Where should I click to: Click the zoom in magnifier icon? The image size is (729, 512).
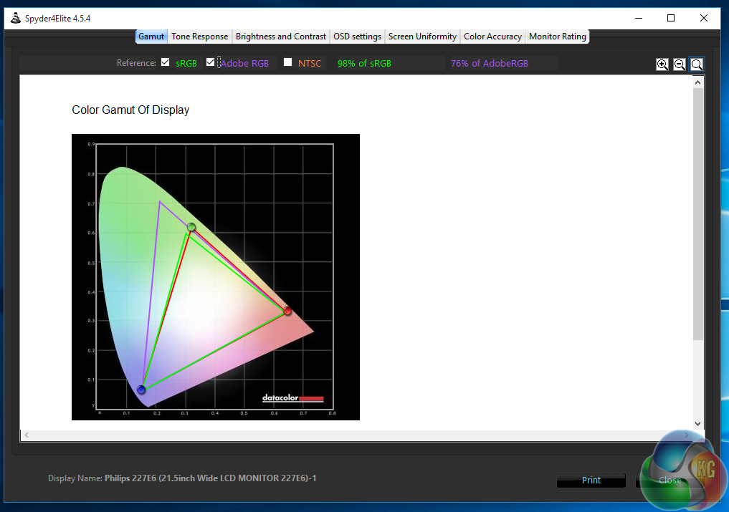[662, 64]
